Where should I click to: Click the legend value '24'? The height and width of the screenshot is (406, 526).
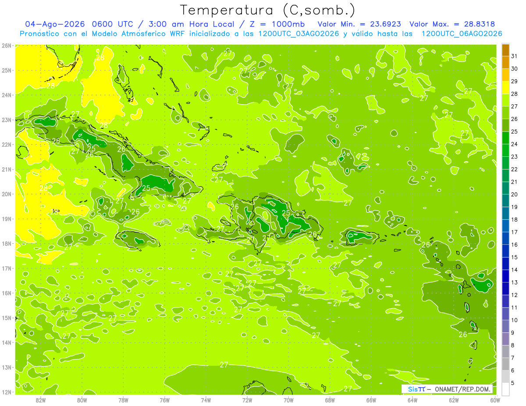[x=515, y=144]
